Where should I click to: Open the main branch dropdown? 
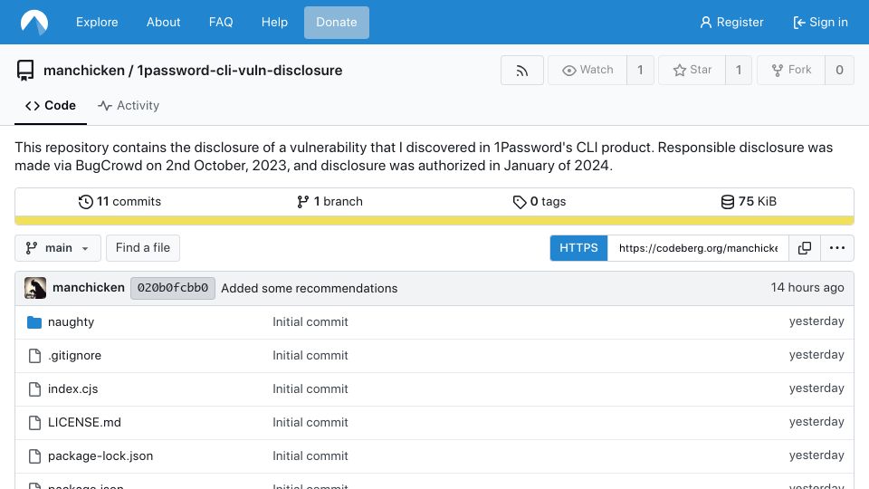click(58, 248)
